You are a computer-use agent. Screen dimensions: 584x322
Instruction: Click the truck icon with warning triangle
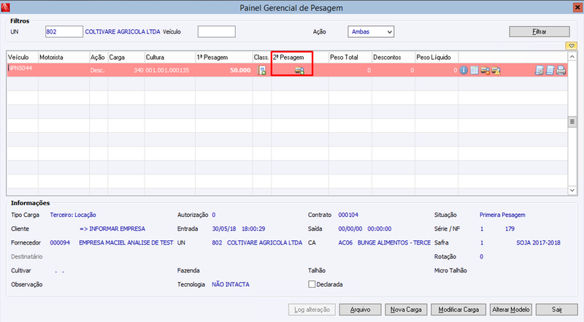(x=496, y=70)
